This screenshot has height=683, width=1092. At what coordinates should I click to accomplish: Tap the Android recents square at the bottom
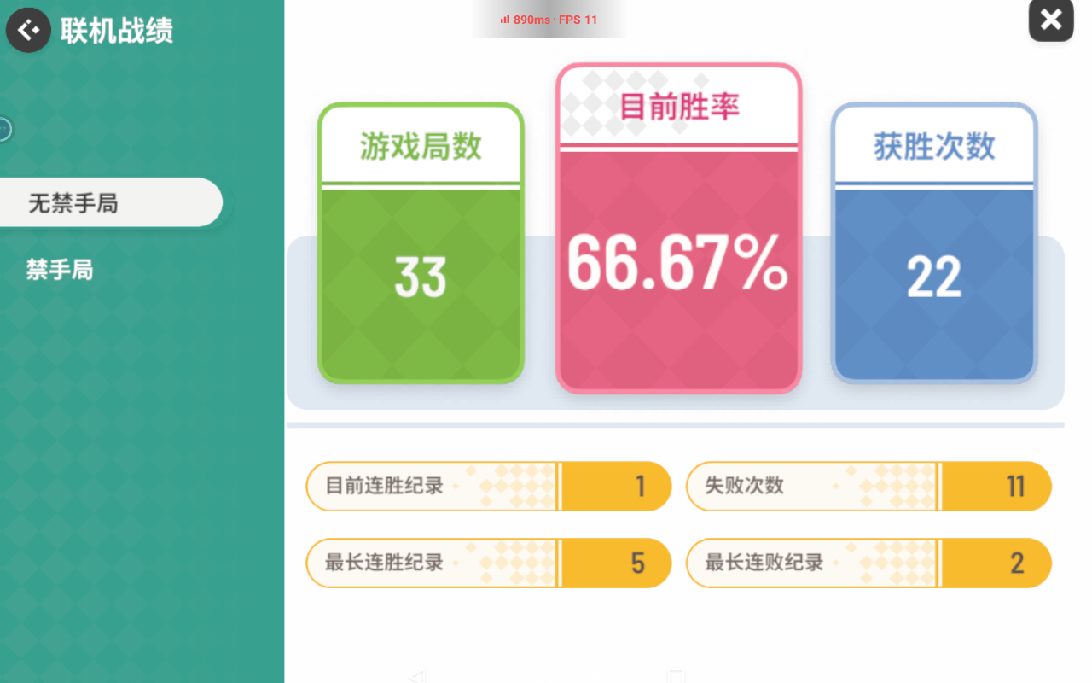676,677
